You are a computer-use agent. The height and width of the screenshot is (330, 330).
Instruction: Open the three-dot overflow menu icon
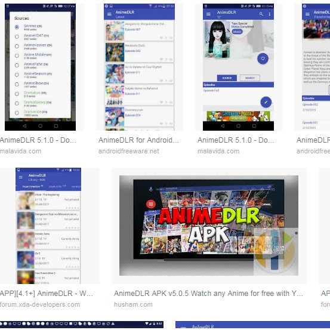[269, 14]
